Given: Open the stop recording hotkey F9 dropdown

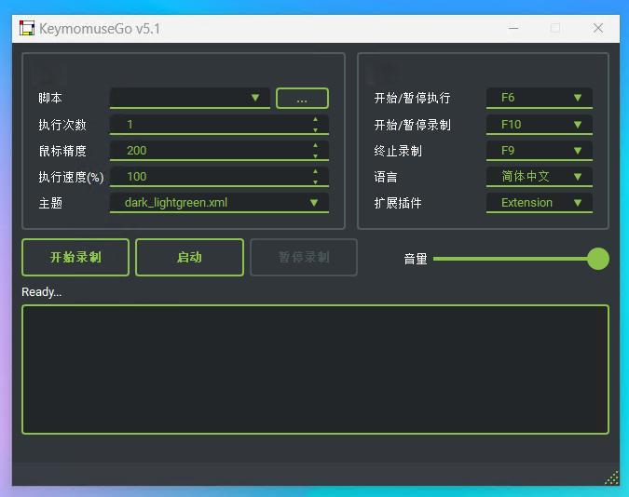Looking at the screenshot, I should click(539, 150).
